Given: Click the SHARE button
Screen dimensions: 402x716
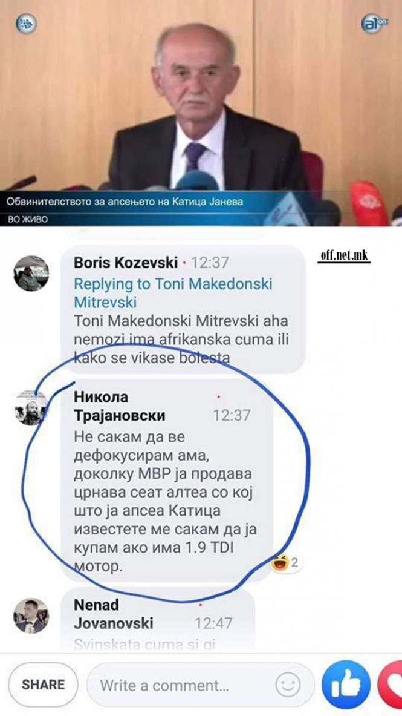Looking at the screenshot, I should pyautogui.click(x=44, y=685).
